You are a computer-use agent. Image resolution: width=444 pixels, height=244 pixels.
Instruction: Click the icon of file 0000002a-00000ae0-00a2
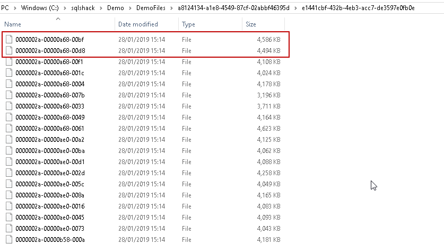click(x=9, y=140)
